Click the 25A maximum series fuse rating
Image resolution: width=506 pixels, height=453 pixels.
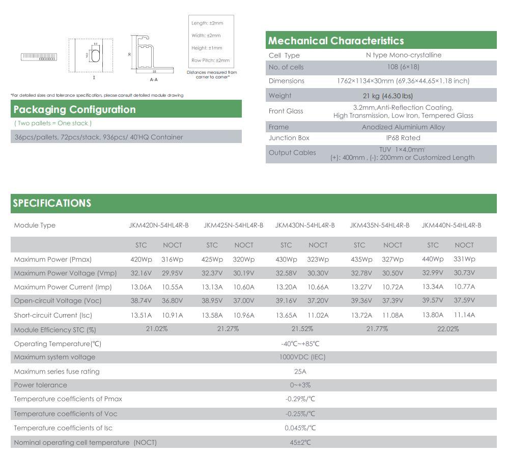pyautogui.click(x=300, y=372)
